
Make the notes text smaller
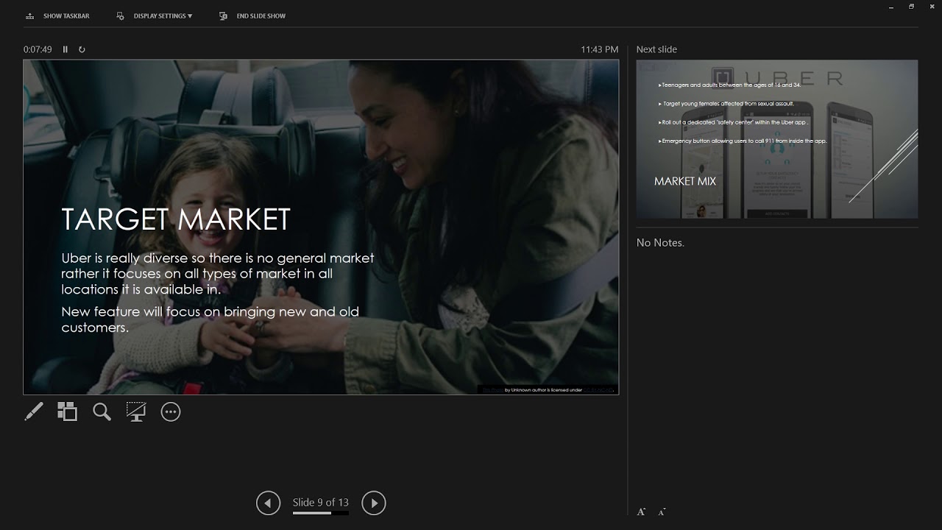[662, 512]
